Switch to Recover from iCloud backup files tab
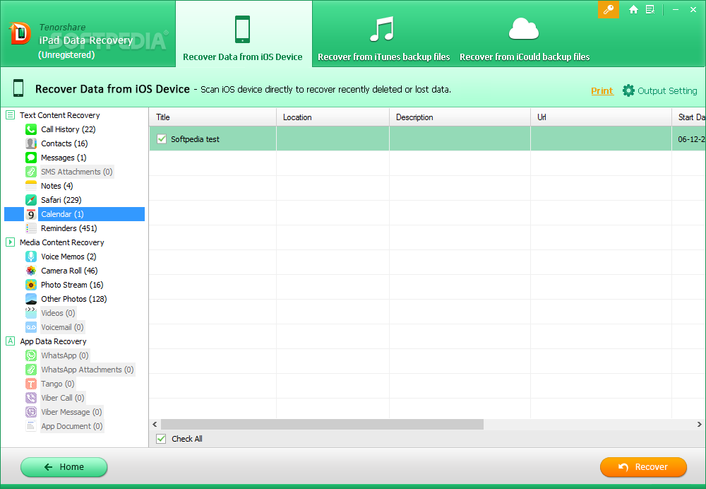Image resolution: width=706 pixels, height=489 pixels. (x=525, y=39)
